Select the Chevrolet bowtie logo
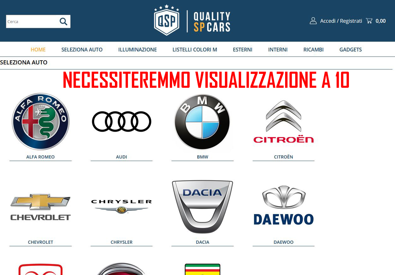 click(x=40, y=207)
